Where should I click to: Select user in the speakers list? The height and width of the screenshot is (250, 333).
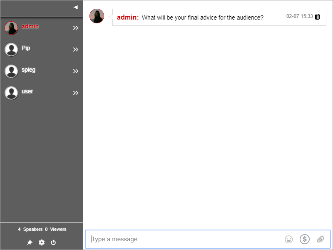point(27,91)
